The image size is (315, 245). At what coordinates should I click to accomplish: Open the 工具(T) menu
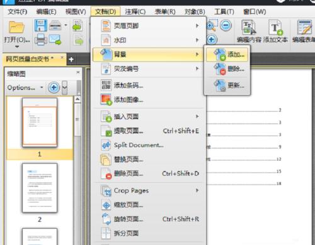(224, 11)
